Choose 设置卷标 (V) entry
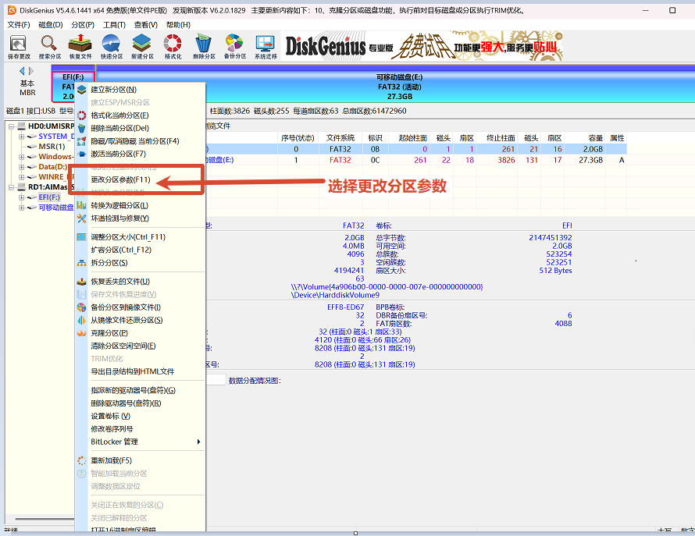Image resolution: width=695 pixels, height=536 pixels. 140,416
